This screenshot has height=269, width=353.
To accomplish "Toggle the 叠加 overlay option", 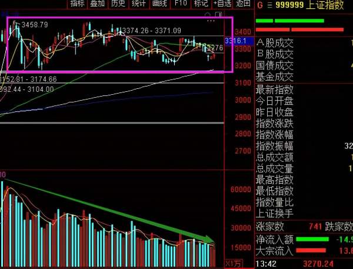I will [x=98, y=4].
